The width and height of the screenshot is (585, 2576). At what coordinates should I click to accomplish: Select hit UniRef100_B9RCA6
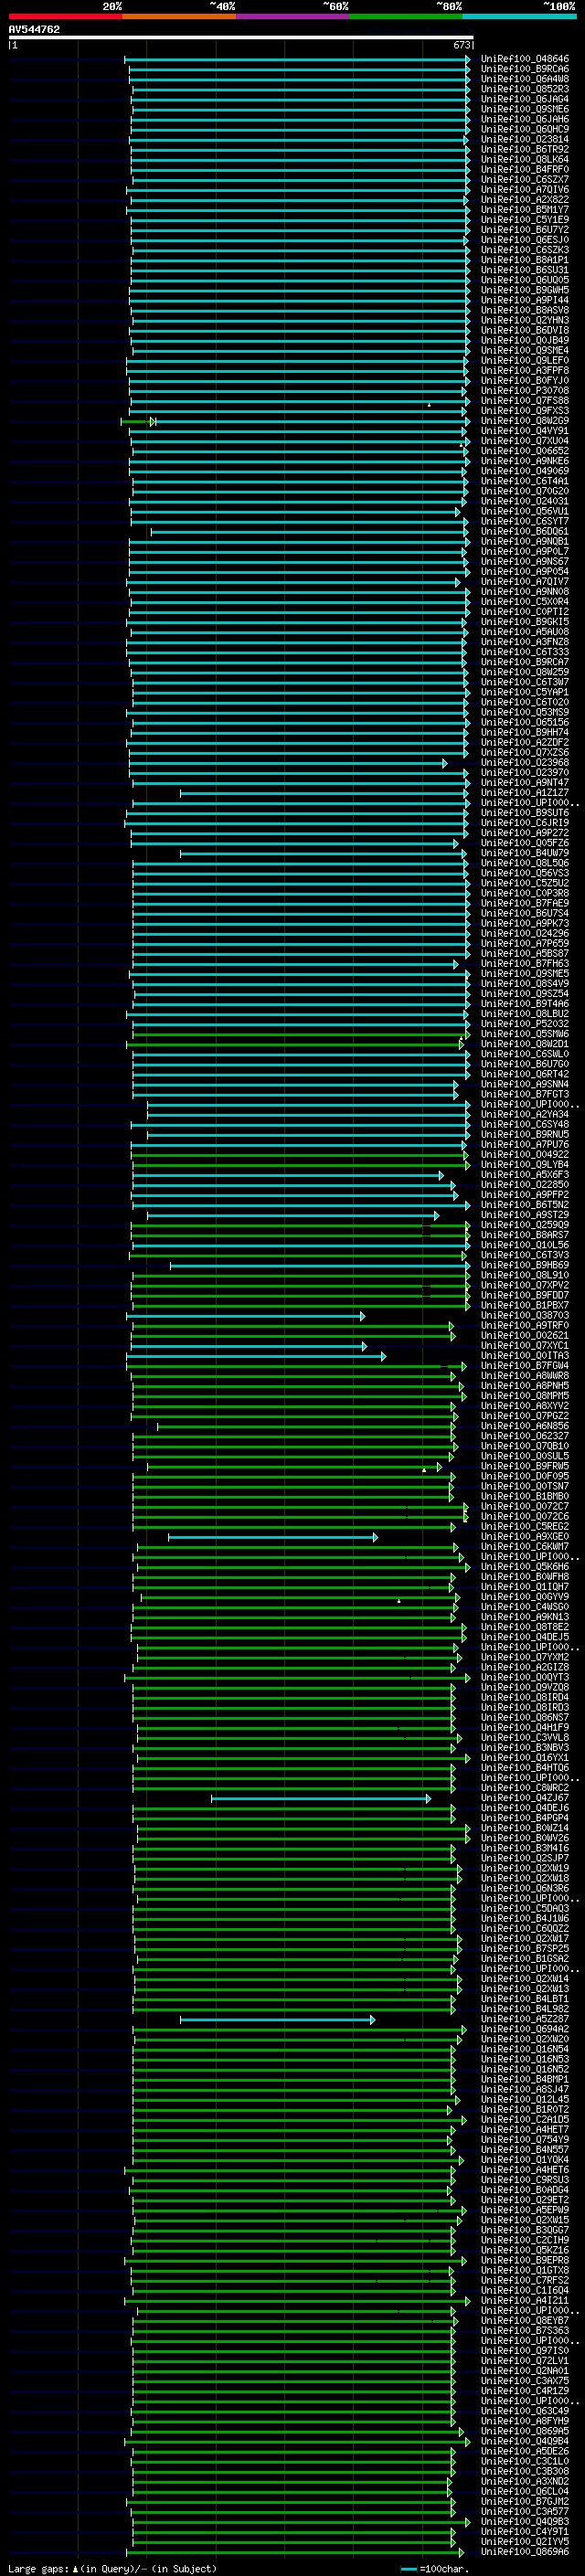point(525,69)
